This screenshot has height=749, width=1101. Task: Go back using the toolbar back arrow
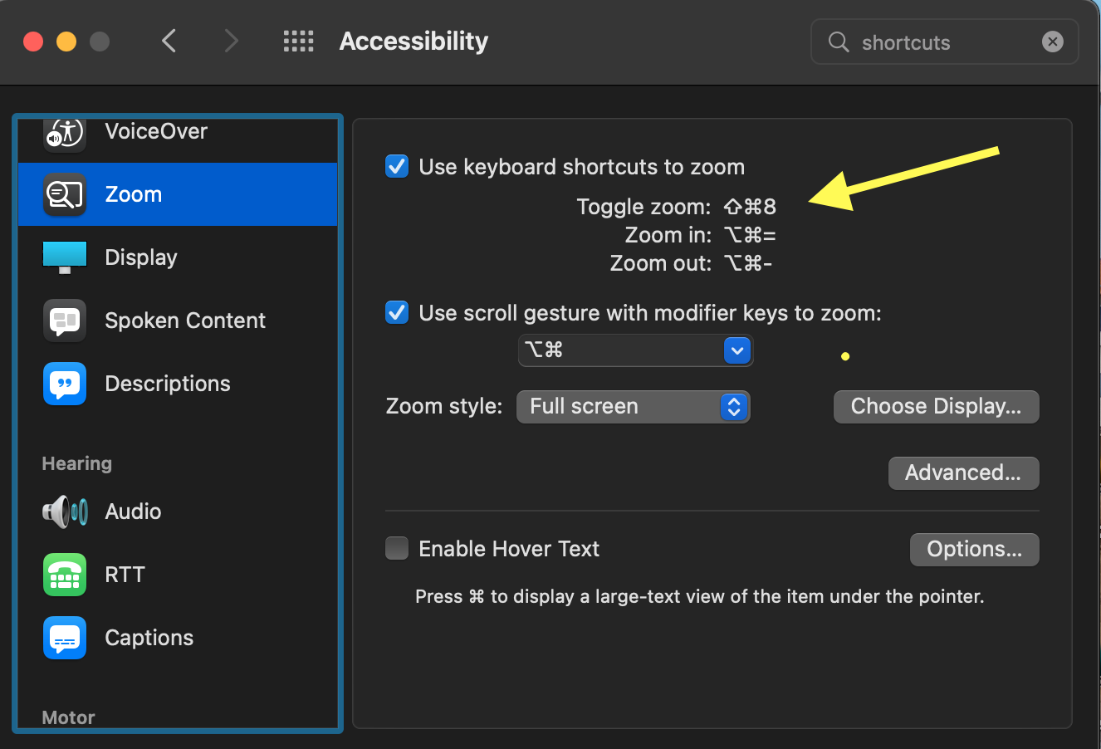169,42
